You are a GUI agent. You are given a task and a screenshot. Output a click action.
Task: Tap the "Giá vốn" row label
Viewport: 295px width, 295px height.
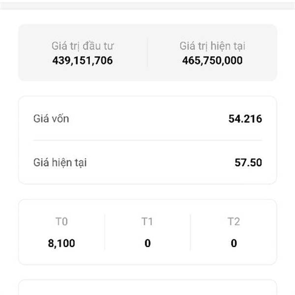[x=48, y=118]
